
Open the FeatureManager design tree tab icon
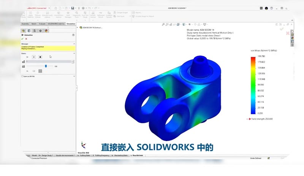[24, 31]
